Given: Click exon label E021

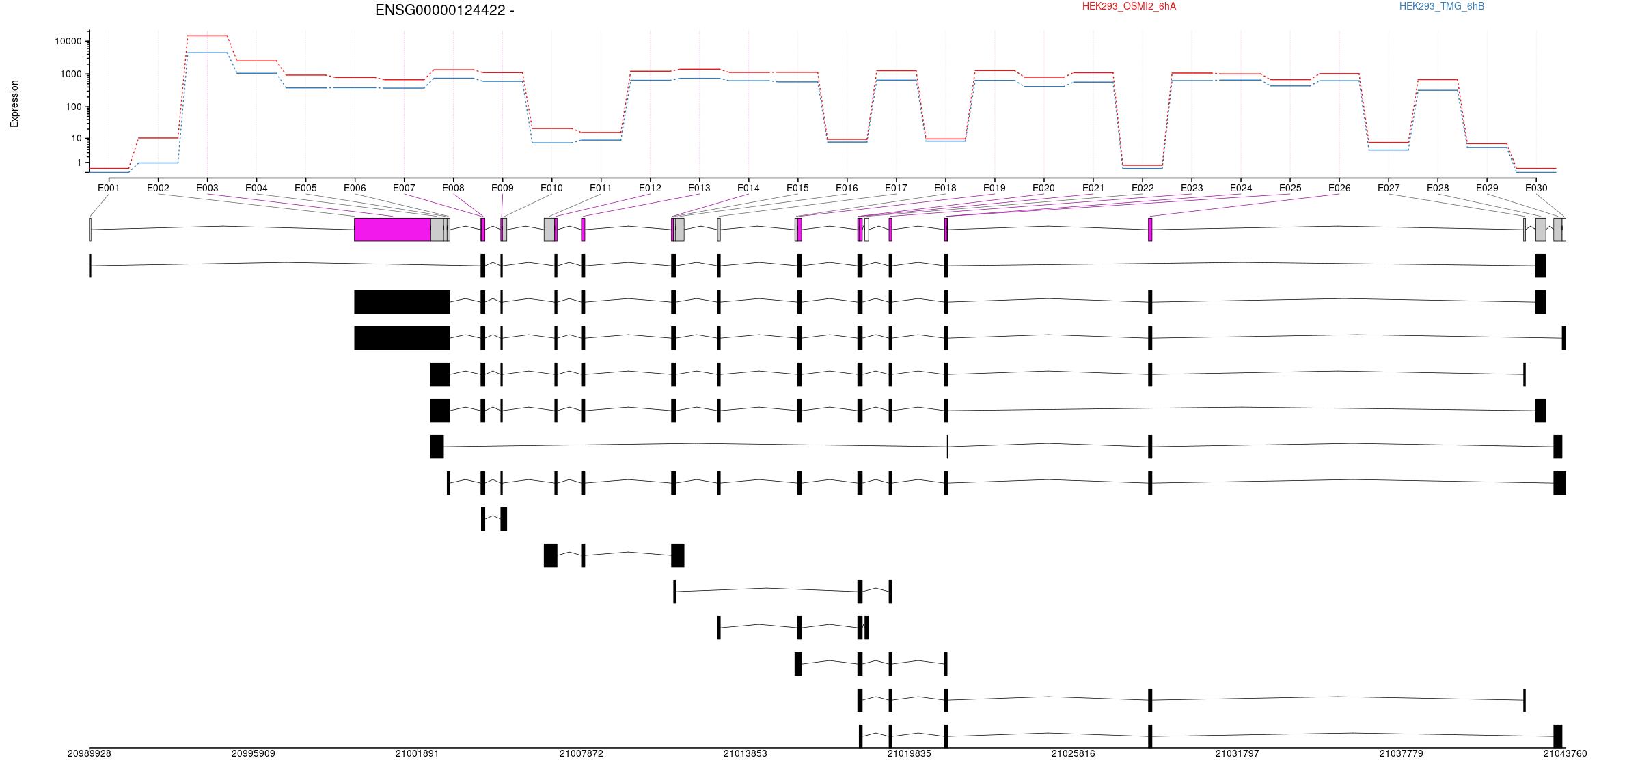Looking at the screenshot, I should pyautogui.click(x=1093, y=188).
